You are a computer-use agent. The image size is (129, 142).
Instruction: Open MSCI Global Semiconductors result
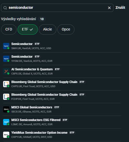coord(62,109)
